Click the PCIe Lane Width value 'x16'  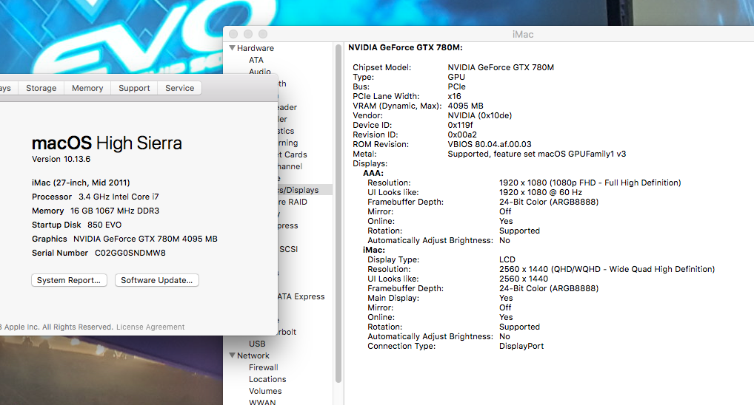pos(455,97)
